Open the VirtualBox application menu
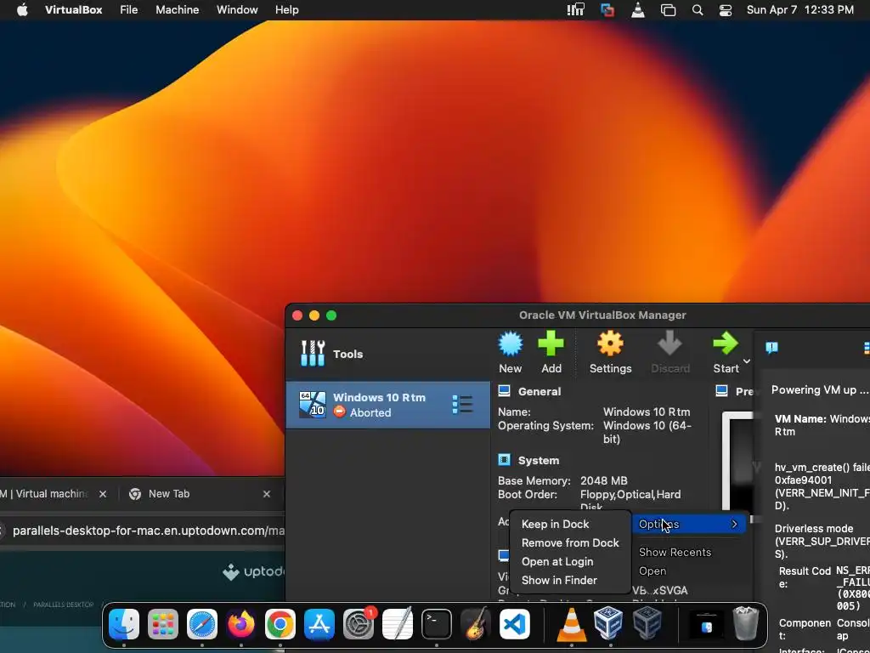Viewport: 870px width, 653px height. [73, 10]
